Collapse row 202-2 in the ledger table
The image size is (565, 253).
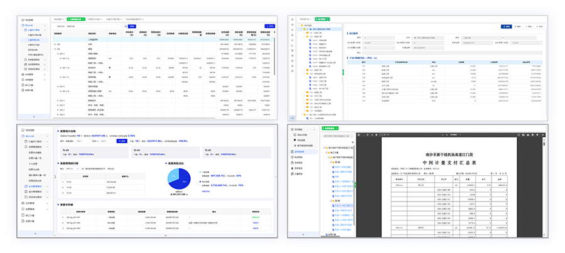click(x=58, y=87)
